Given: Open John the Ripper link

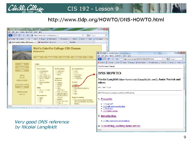Looking at the screenshot, I should 62,94.
